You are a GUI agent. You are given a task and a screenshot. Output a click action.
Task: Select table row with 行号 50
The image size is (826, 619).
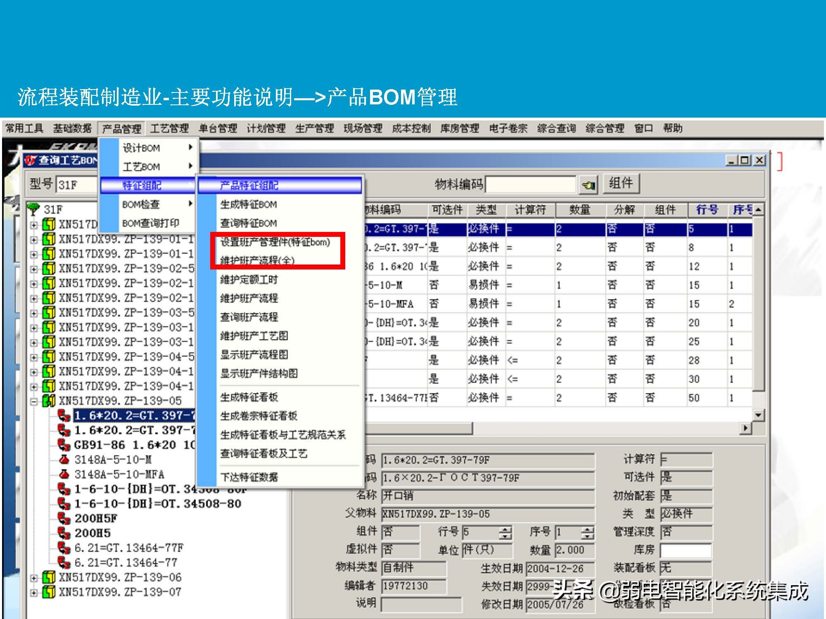click(x=558, y=398)
